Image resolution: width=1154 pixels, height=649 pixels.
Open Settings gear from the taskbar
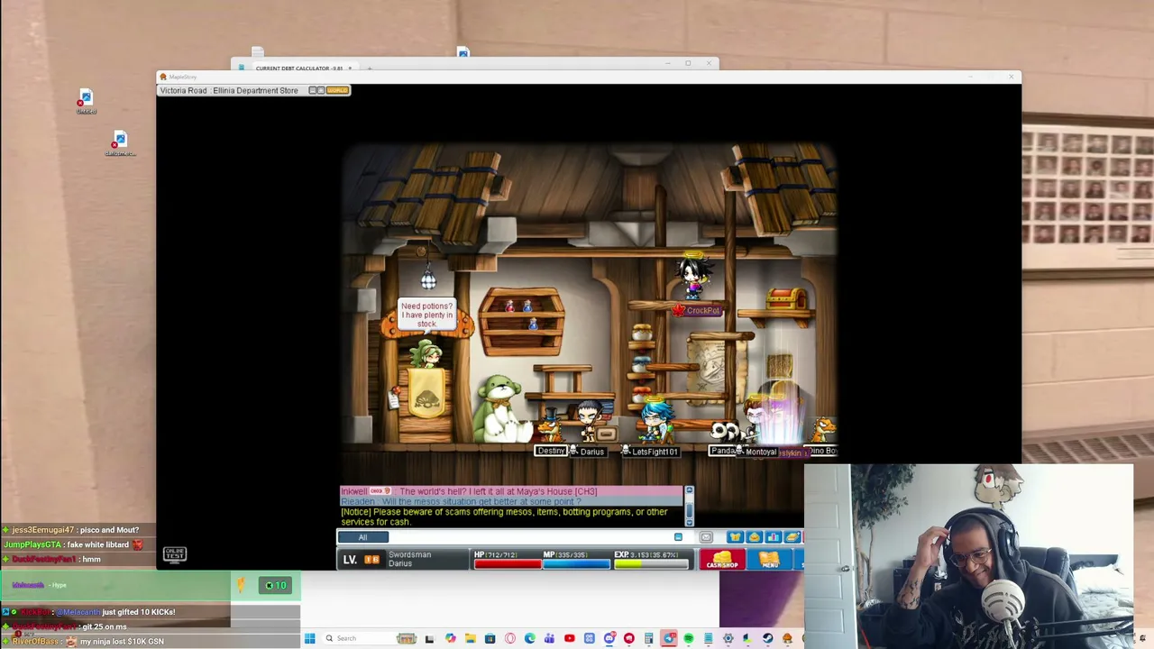[728, 639]
